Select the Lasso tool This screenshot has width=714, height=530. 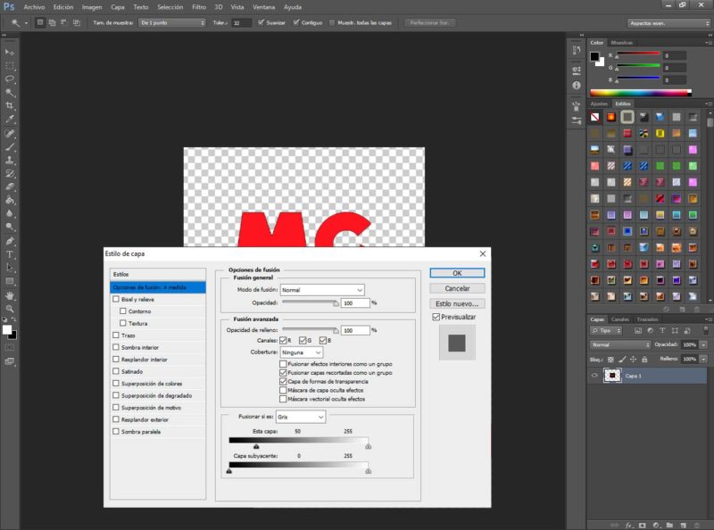click(10, 79)
